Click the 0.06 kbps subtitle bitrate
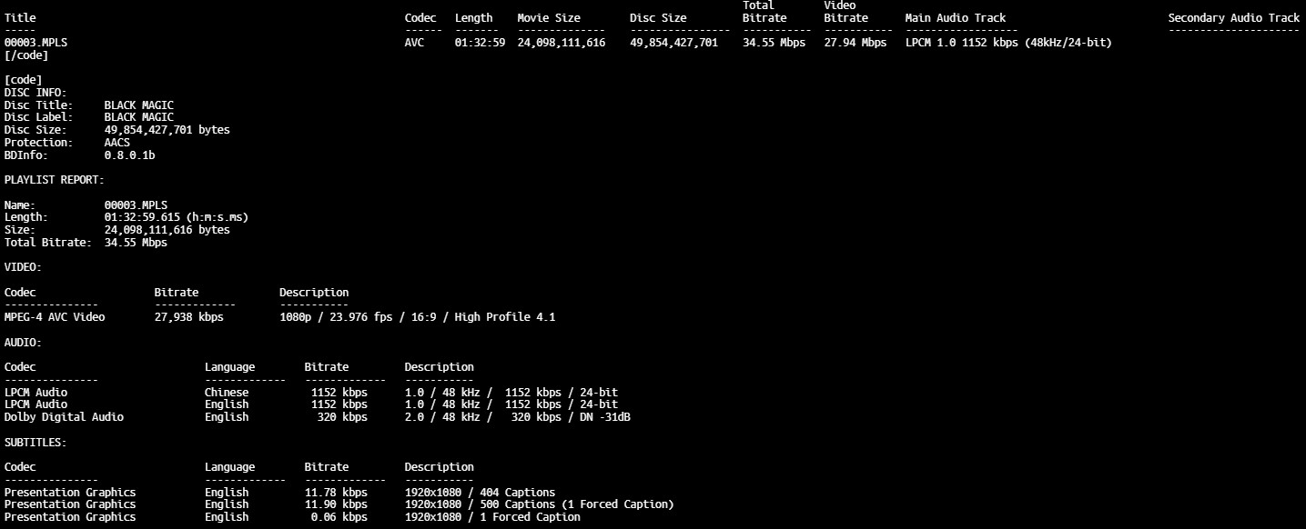Screen dimensions: 1306x529 (x=339, y=517)
